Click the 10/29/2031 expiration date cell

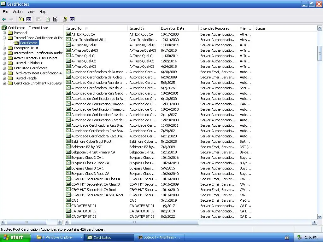(170, 93)
